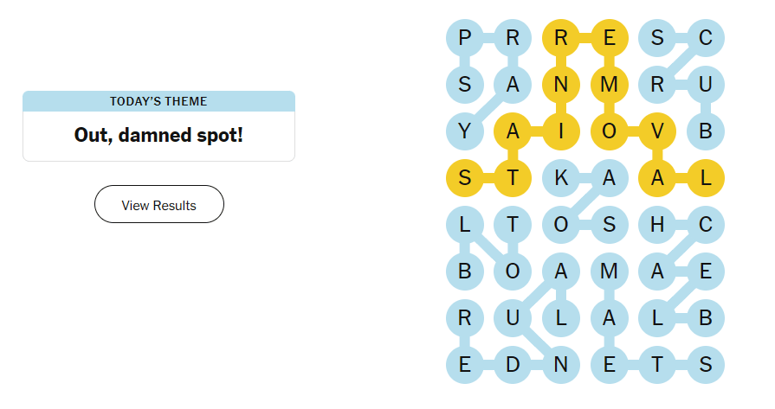Select the blue letter N tile
The width and height of the screenshot is (775, 409).
coord(561,365)
